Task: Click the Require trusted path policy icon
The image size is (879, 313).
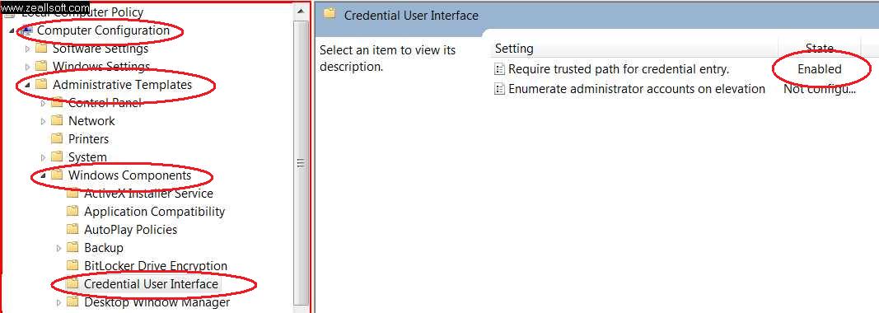Action: [499, 69]
